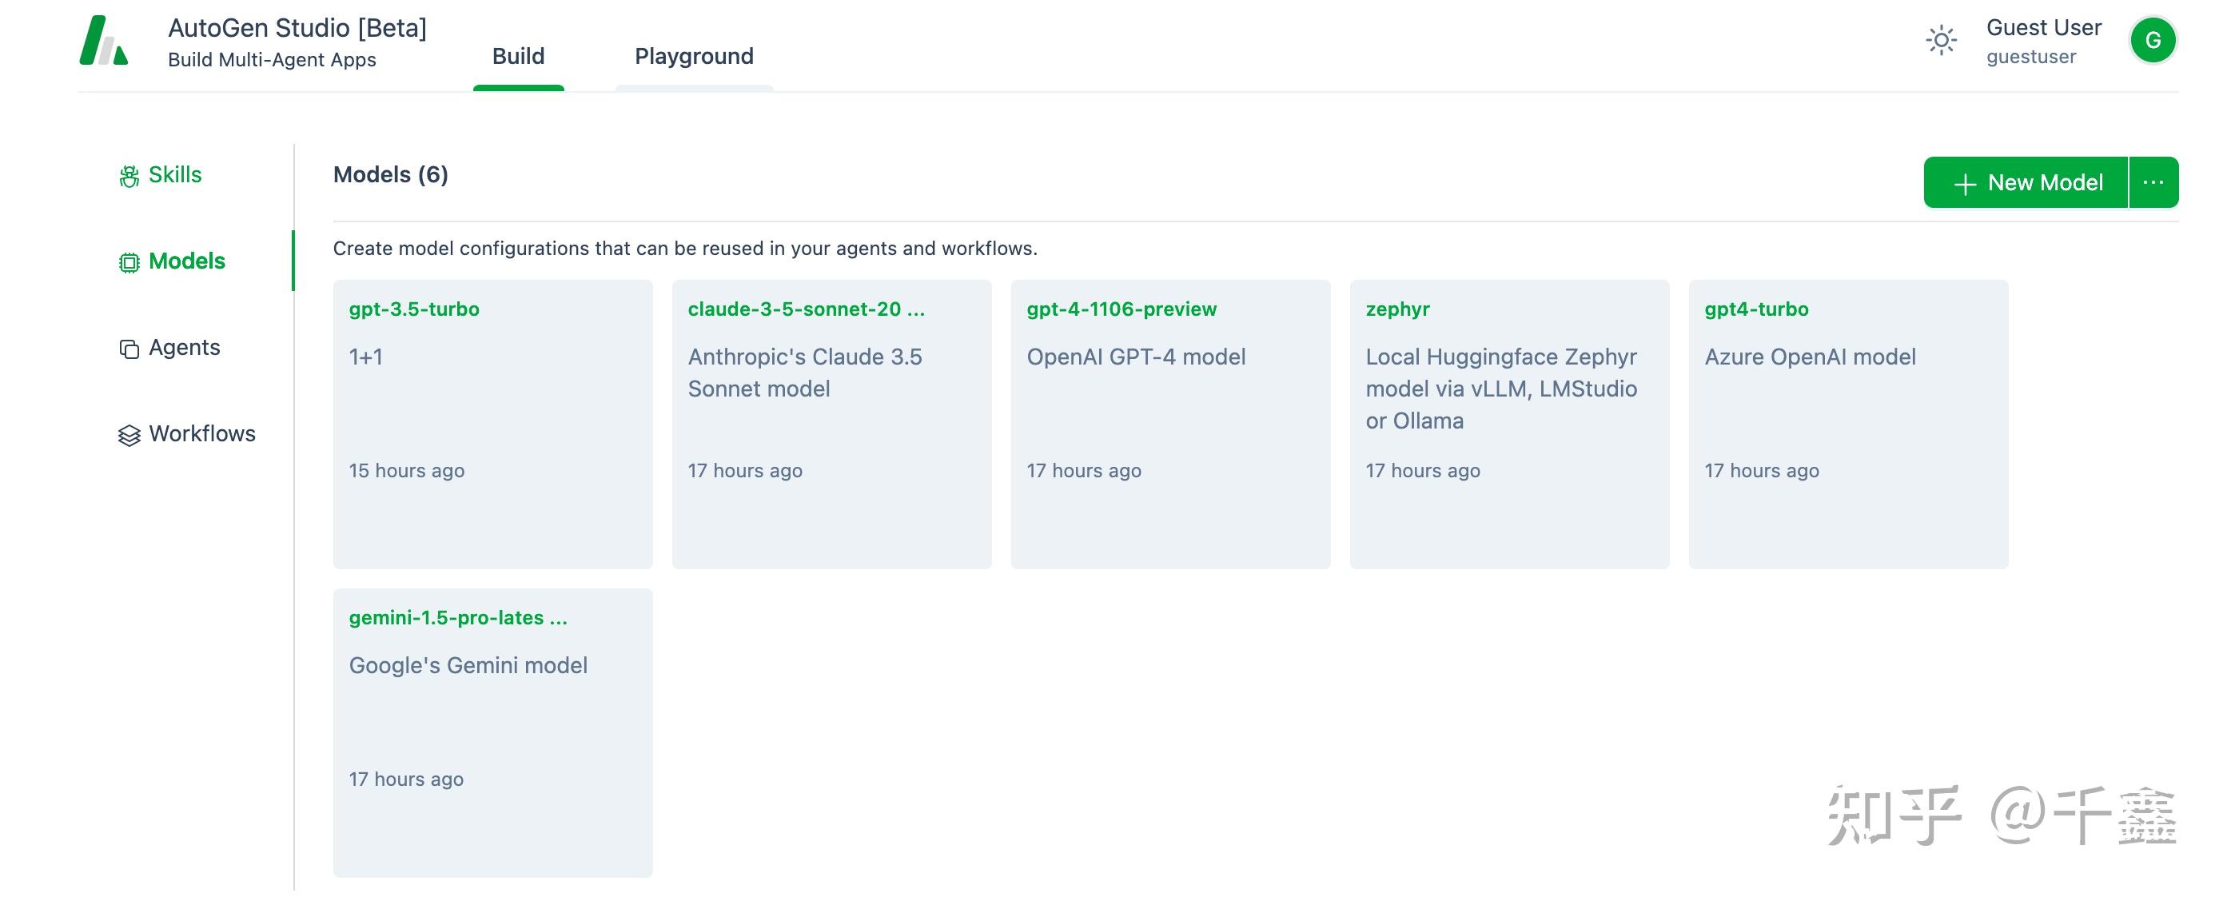Viewport: 2235px width, 905px height.
Task: Click the AutoGen Studio logo icon
Action: [103, 41]
